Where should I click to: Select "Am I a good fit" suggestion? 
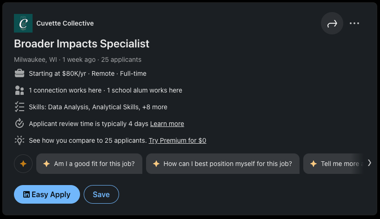click(x=89, y=164)
